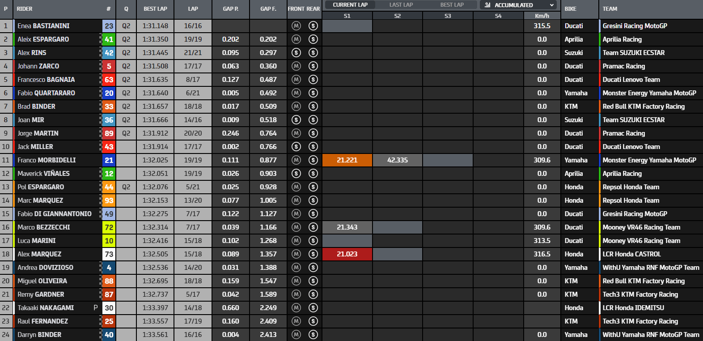Click Alex Marquez's red S1 time 21.023
Viewport: 703px width, 341px height.
pos(347,254)
